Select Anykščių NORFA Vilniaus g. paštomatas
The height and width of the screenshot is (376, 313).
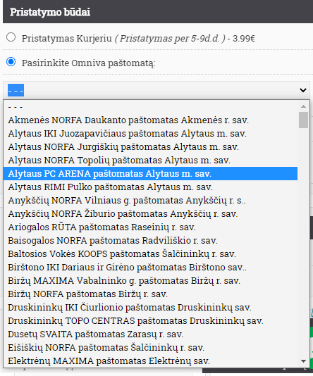pos(150,201)
